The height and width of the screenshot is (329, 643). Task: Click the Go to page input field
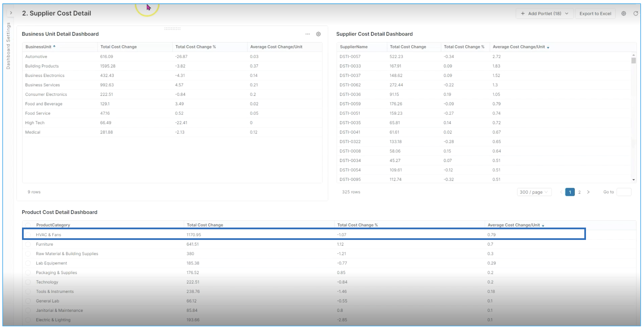[x=624, y=192]
